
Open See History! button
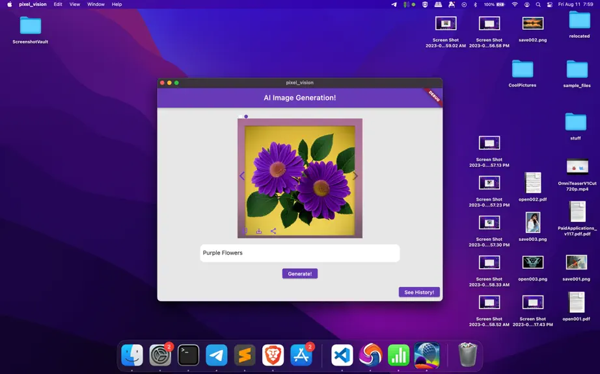tap(419, 292)
